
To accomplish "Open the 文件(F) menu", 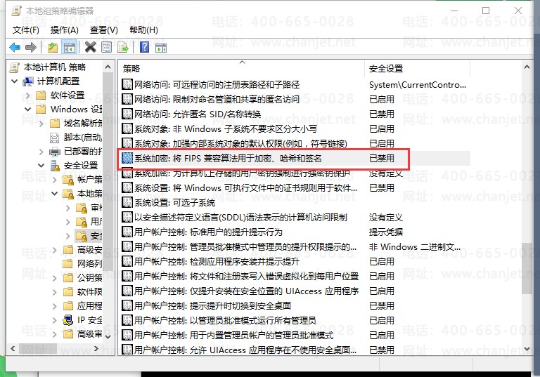I will tap(25, 30).
